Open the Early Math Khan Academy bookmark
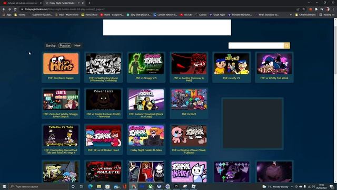The height and width of the screenshot is (190, 337). (138, 15)
